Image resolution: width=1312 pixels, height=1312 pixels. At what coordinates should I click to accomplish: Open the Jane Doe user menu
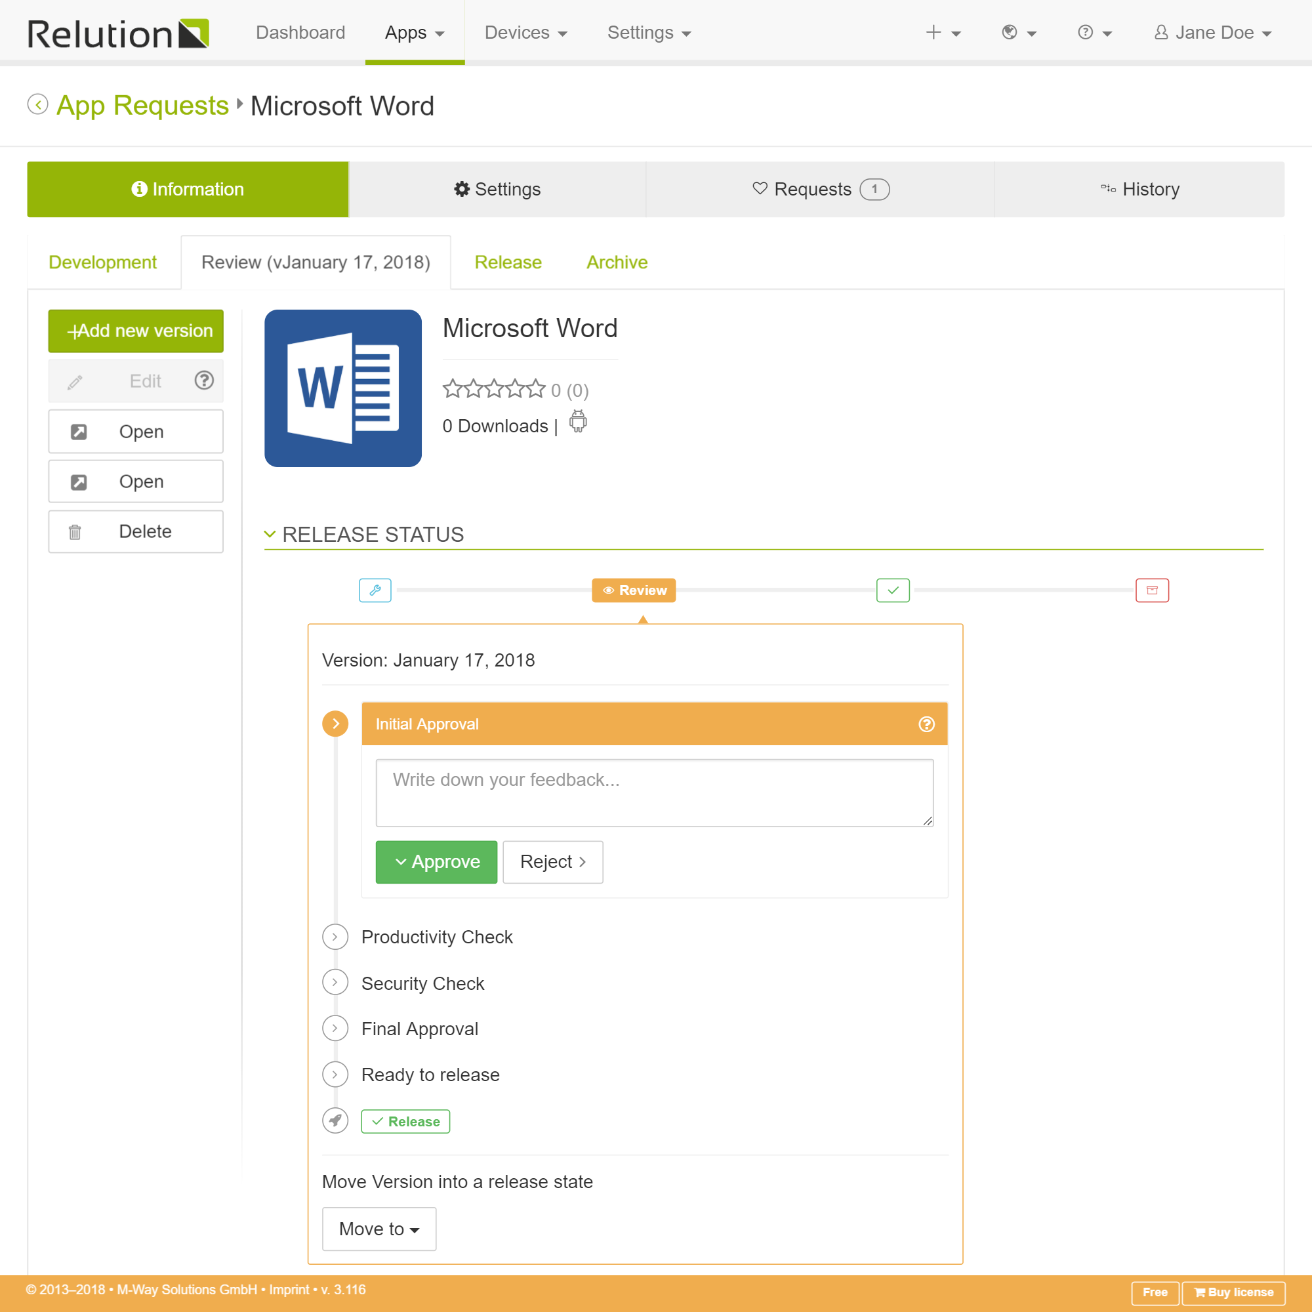coord(1213,33)
